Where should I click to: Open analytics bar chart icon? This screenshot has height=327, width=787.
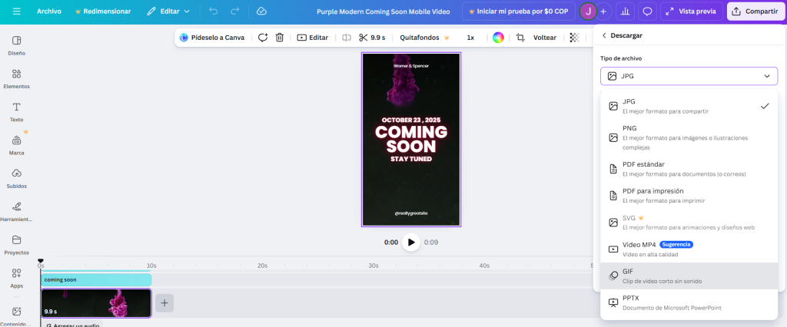point(626,12)
